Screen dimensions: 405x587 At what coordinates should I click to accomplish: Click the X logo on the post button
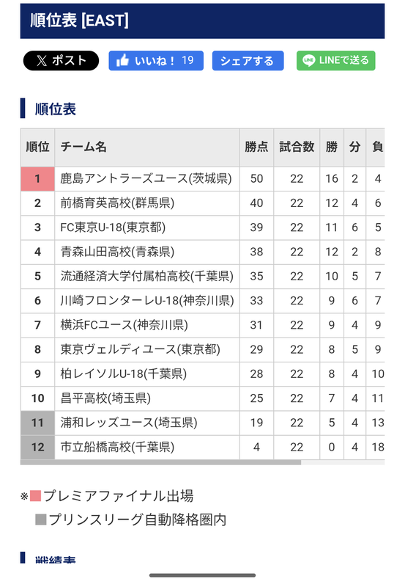pos(42,61)
